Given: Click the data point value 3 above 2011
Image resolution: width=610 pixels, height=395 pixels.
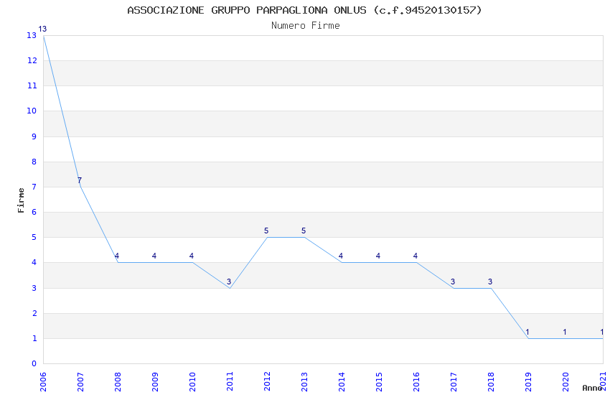Looking at the screenshot, I should click(229, 282).
